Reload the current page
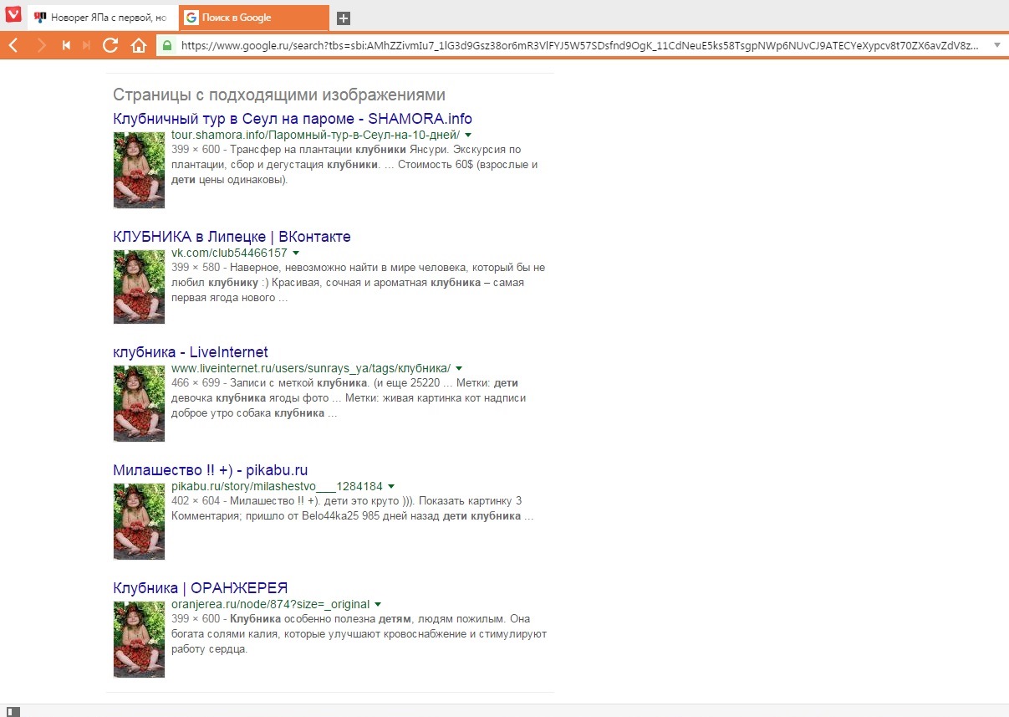Viewport: 1009px width, 717px height. pos(110,45)
